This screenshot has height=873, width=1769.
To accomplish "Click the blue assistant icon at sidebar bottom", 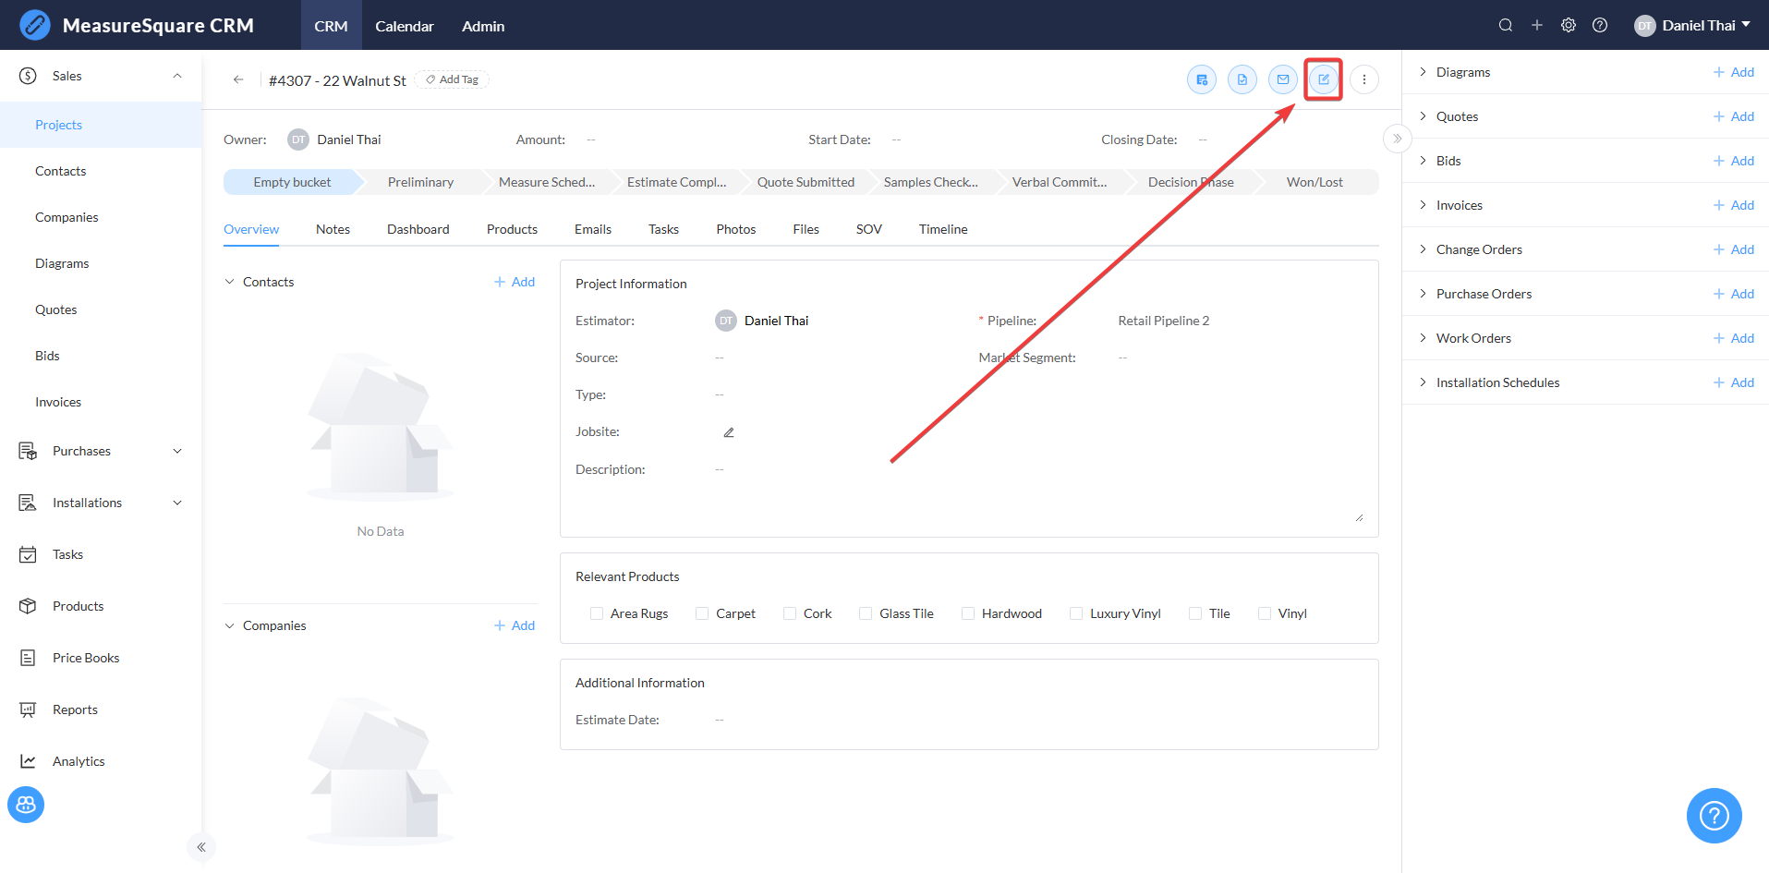I will pos(26,805).
